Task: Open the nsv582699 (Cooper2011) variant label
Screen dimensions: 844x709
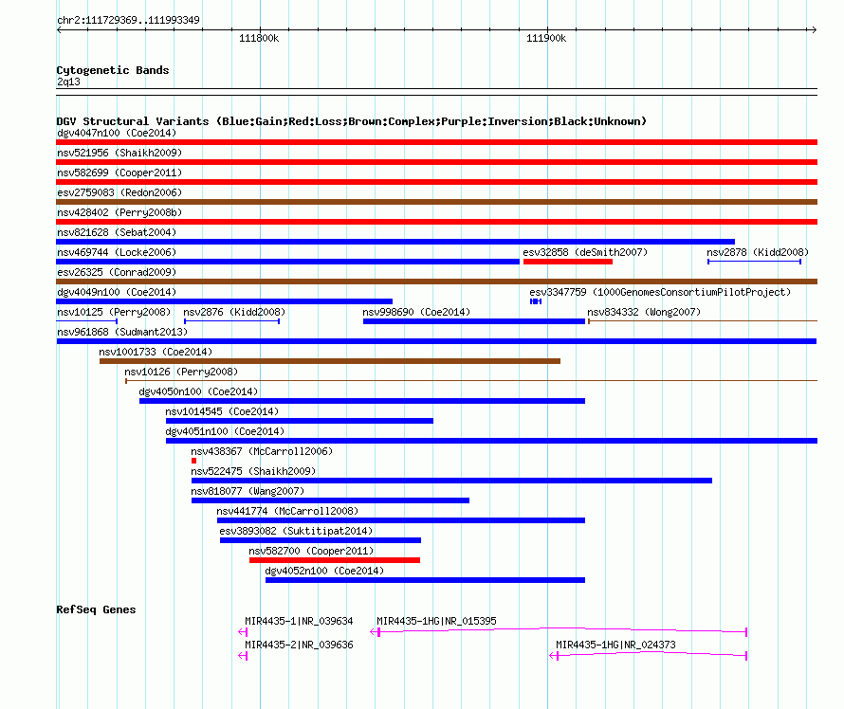Action: [x=119, y=173]
